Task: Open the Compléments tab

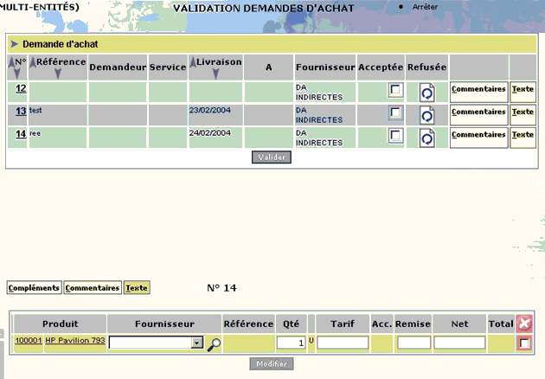Action: coord(34,288)
